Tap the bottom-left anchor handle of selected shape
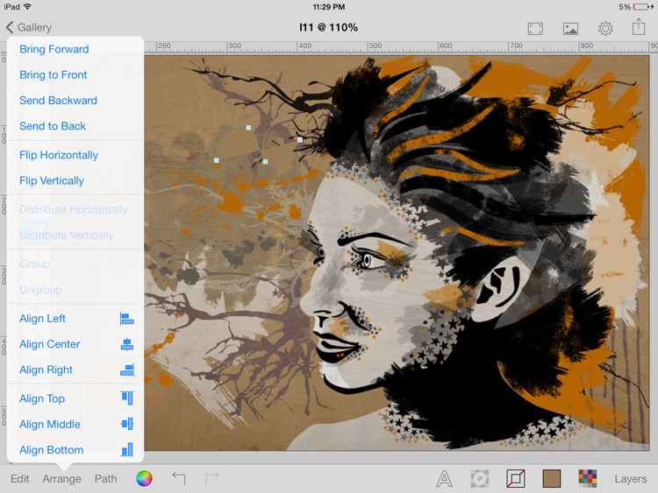Image resolution: width=658 pixels, height=493 pixels. pos(217,160)
